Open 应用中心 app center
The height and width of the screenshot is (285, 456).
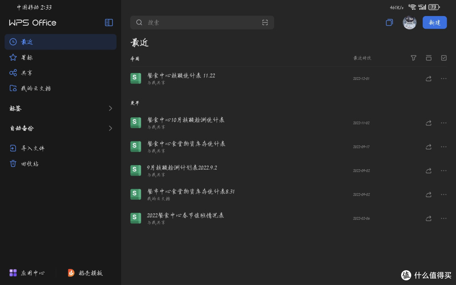(27, 273)
